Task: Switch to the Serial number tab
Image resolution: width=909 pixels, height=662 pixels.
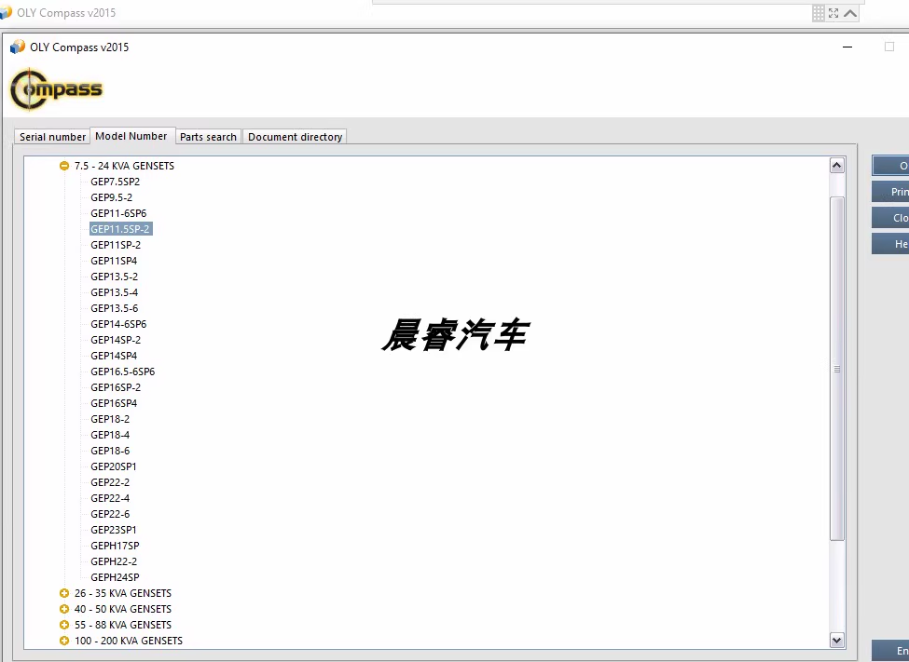Action: pyautogui.click(x=52, y=137)
